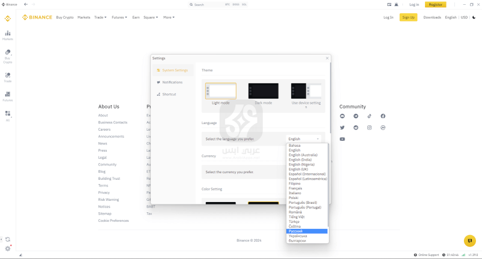This screenshot has height=259, width=482.
Task: Click the Binance logo in sidebar
Action: coord(8,19)
